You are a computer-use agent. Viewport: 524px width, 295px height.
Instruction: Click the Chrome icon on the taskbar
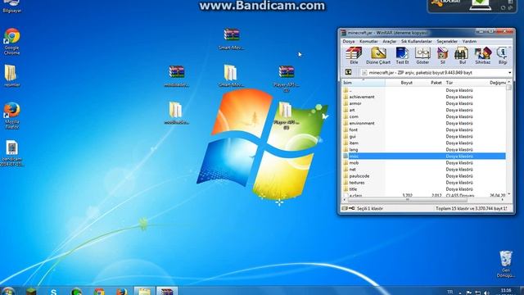[99, 292]
